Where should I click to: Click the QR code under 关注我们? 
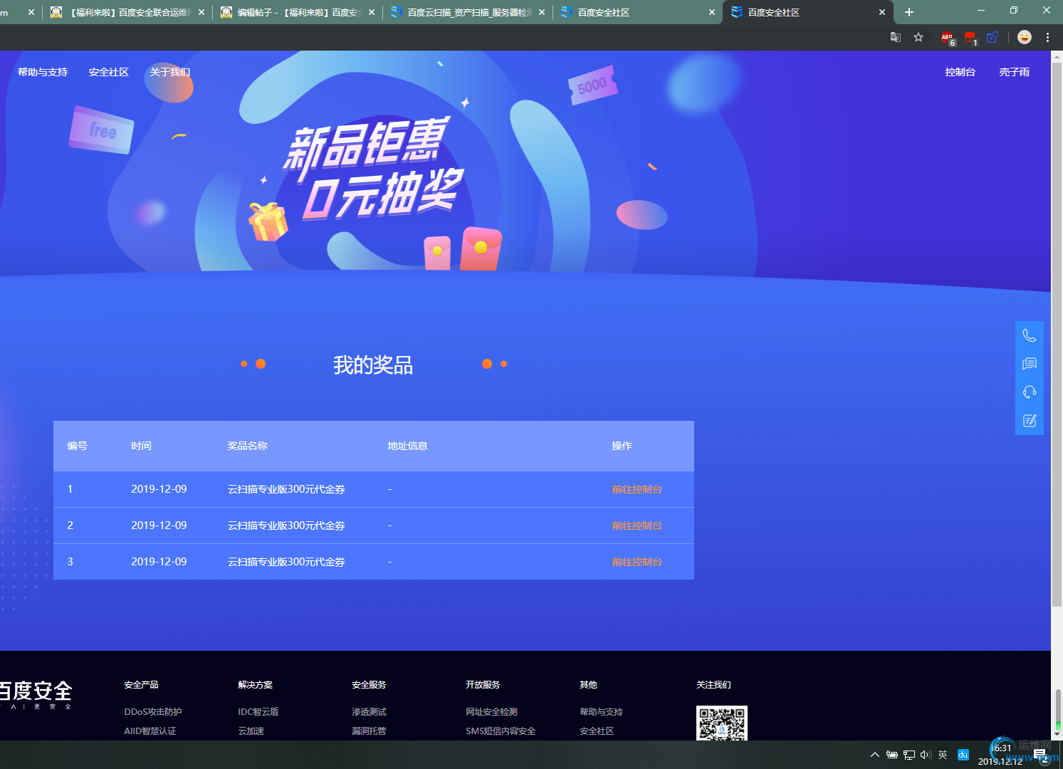(x=722, y=723)
